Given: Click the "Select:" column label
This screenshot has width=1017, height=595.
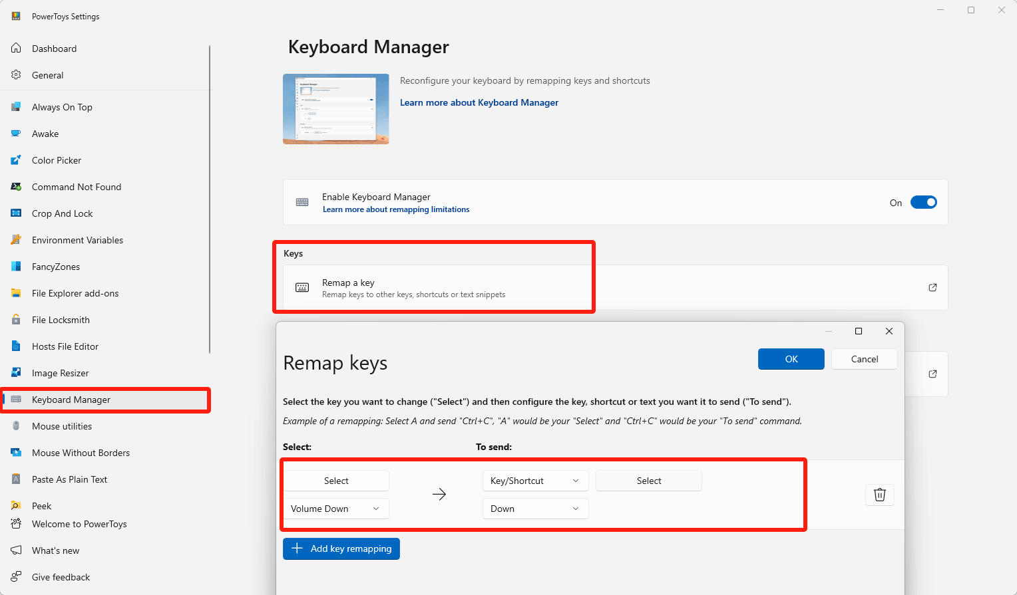Looking at the screenshot, I should click(297, 447).
